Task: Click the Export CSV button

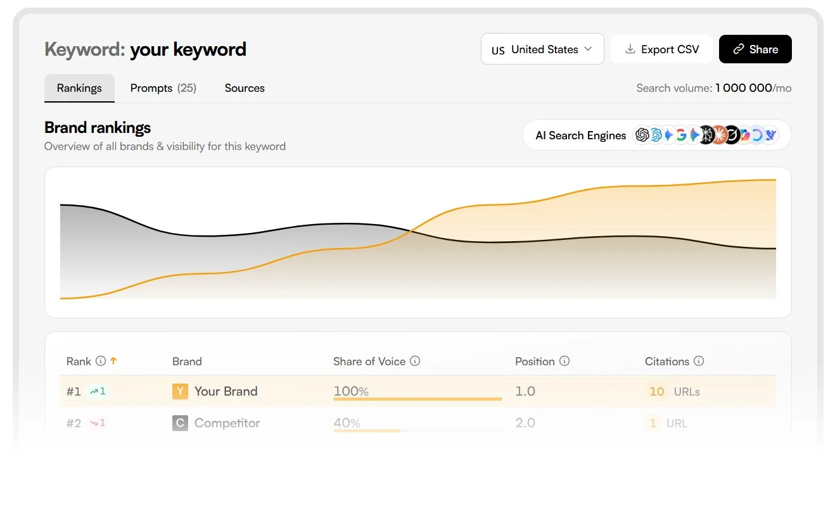Action: pyautogui.click(x=661, y=49)
